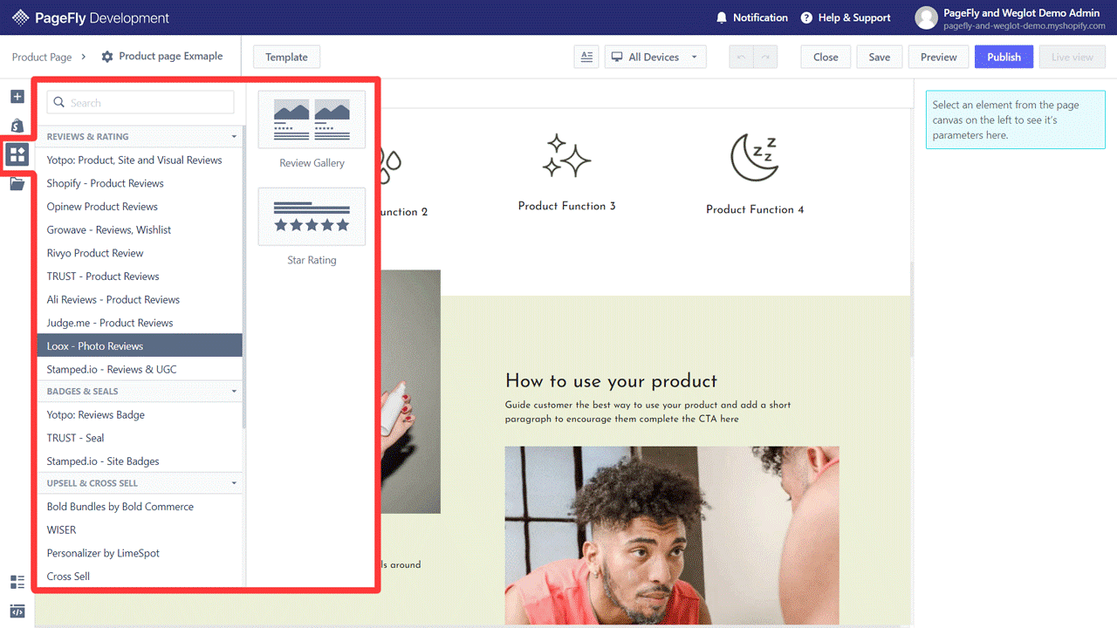This screenshot has height=628, width=1117.
Task: Click the Product Function 4 label
Action: coord(755,209)
